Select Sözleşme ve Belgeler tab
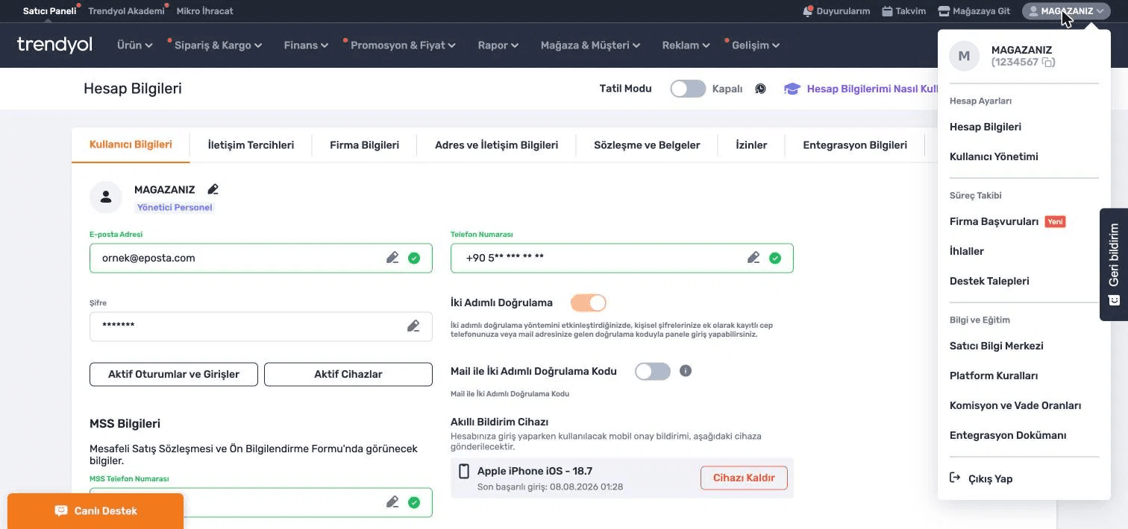 coord(647,145)
